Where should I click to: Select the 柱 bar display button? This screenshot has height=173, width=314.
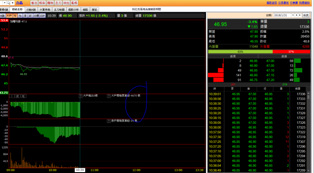click(24, 96)
